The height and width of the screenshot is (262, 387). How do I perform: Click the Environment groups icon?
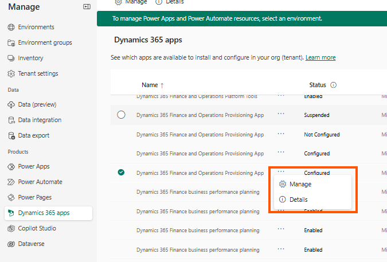click(x=11, y=42)
